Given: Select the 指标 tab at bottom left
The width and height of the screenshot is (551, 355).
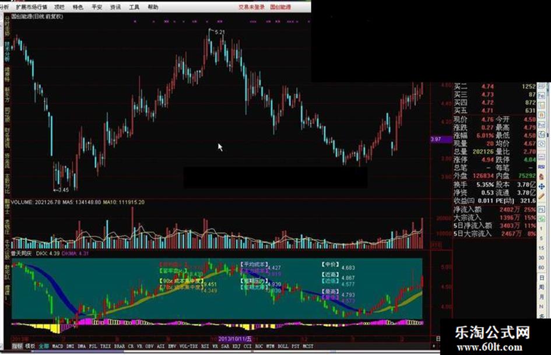Looking at the screenshot, I should [16, 346].
